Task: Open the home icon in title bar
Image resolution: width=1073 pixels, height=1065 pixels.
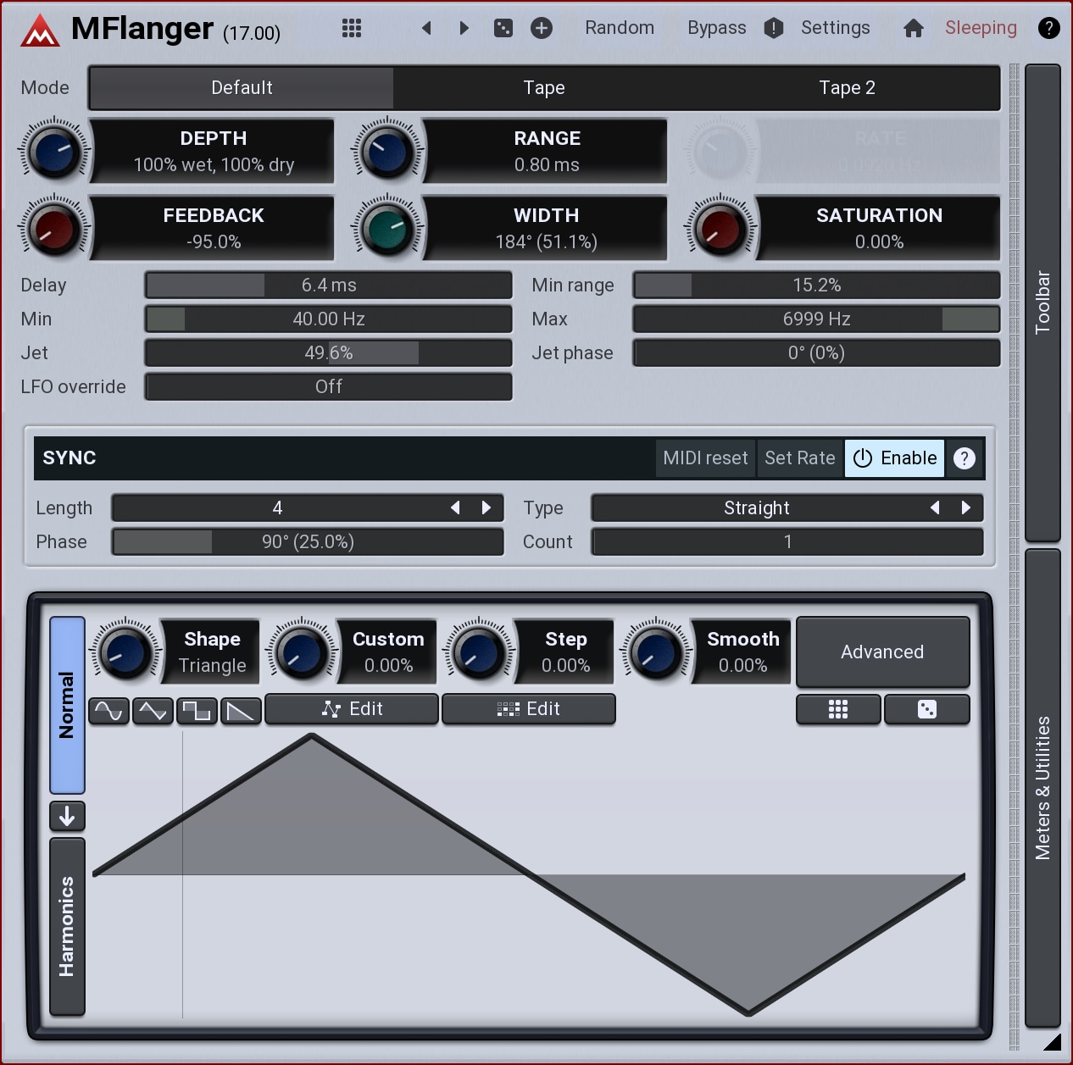Action: click(914, 28)
